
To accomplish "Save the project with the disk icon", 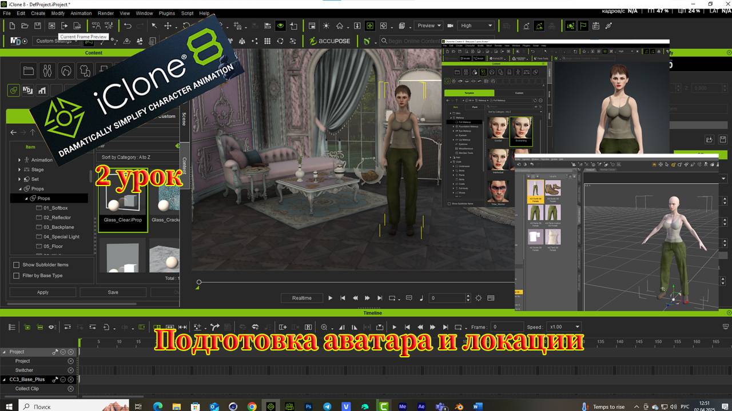I will tap(38, 26).
